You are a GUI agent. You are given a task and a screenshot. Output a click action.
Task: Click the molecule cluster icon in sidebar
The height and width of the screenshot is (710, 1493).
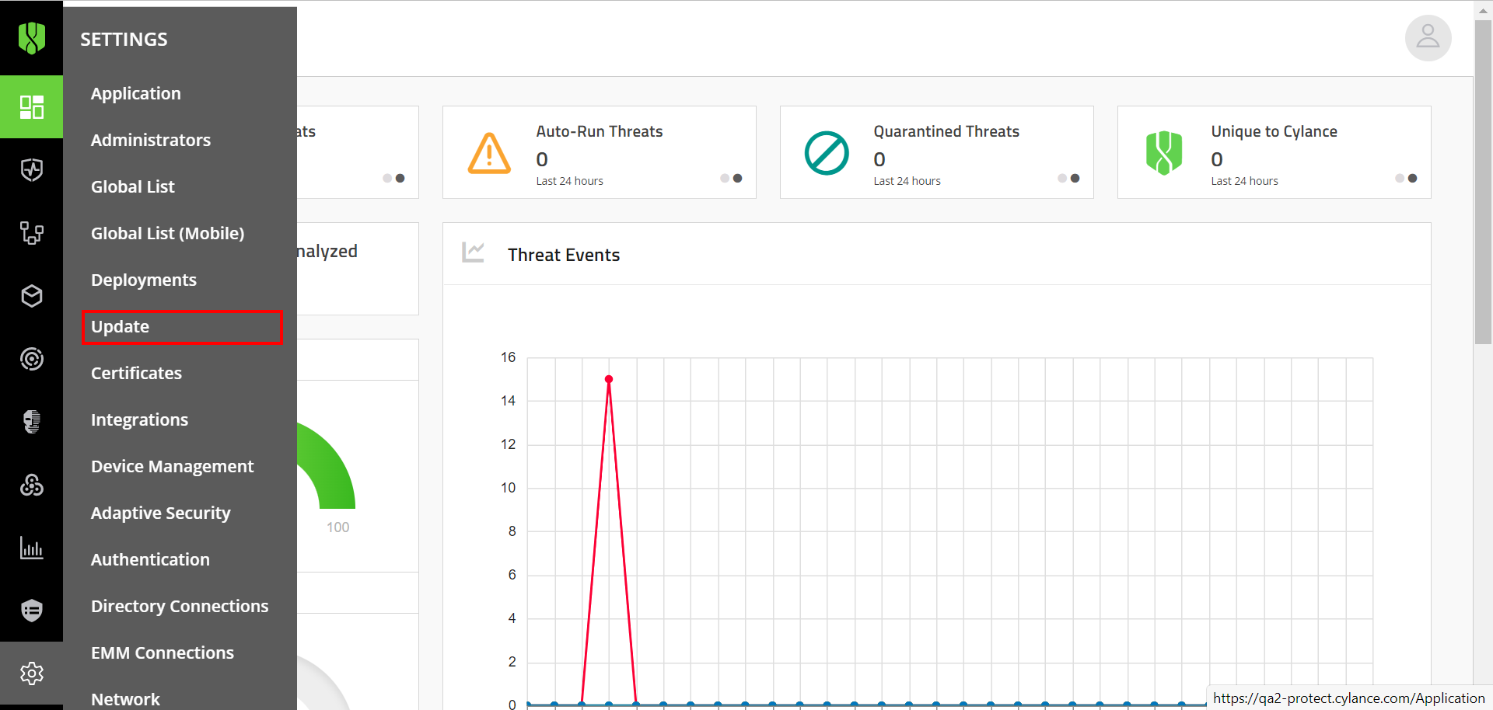pyautogui.click(x=32, y=485)
